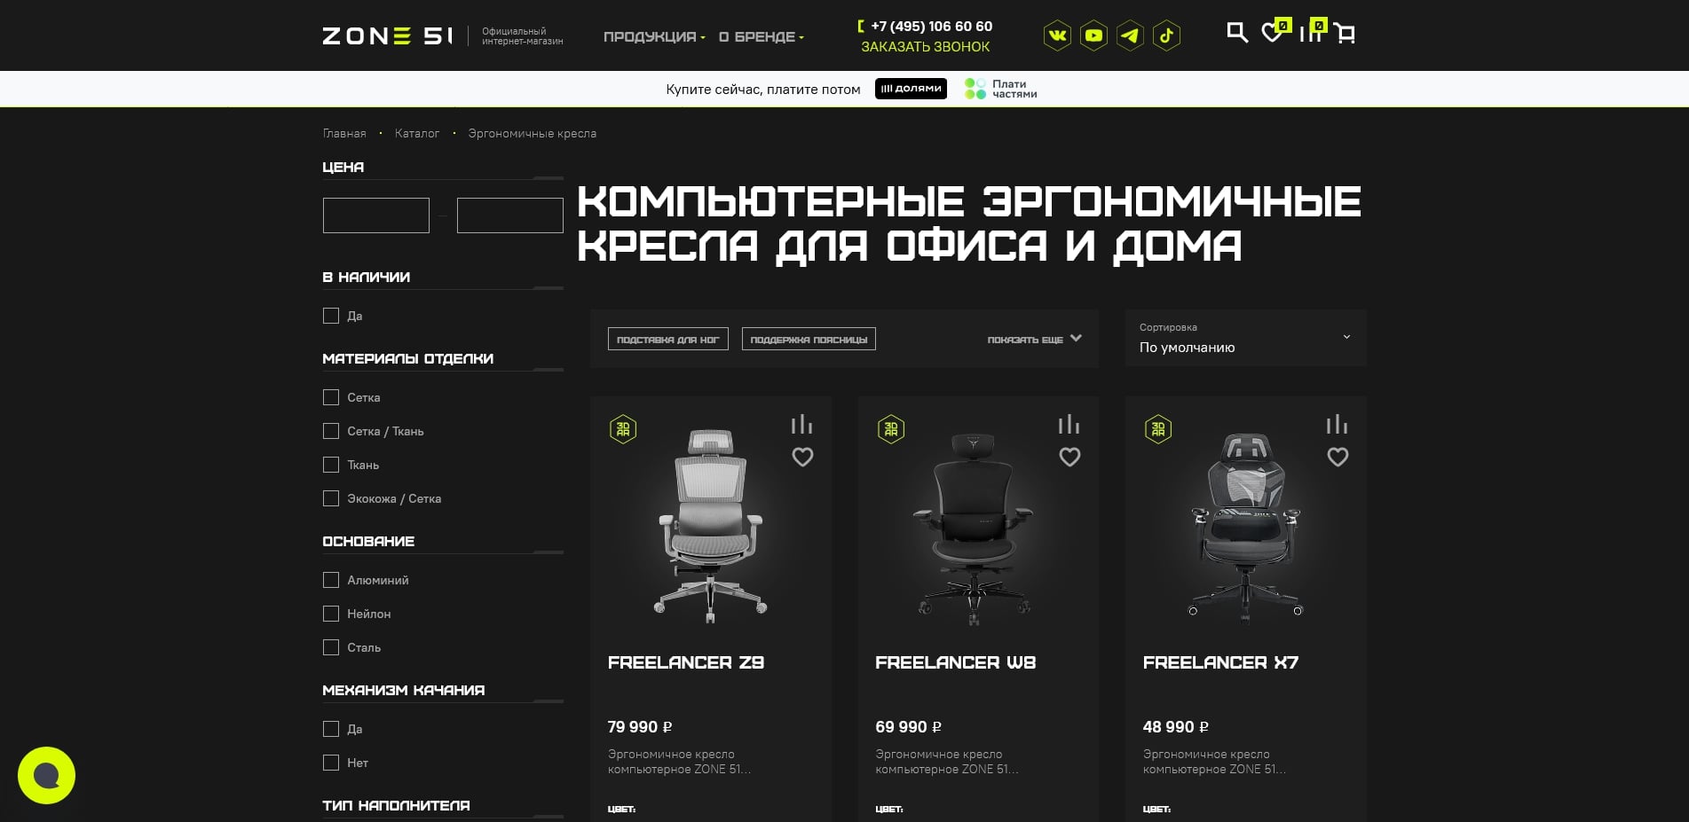This screenshot has width=1689, height=822.
Task: Open the Telegram icon in header
Action: pyautogui.click(x=1130, y=35)
